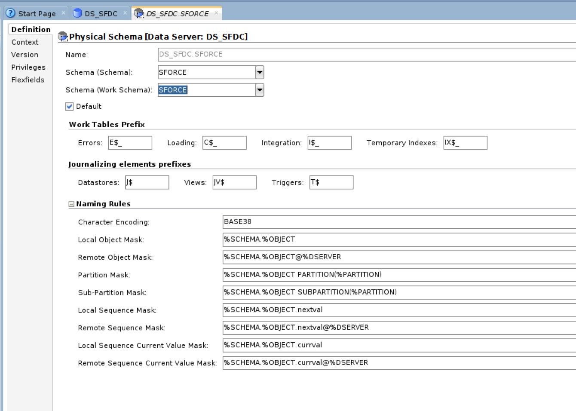Open the Schema (Work Schema) dropdown
The height and width of the screenshot is (411, 576).
(x=259, y=90)
